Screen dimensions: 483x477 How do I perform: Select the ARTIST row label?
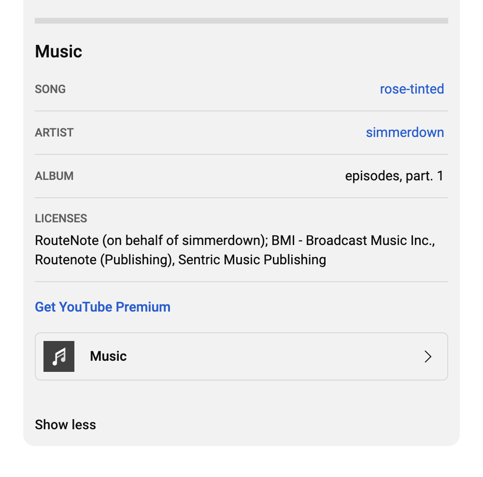pos(54,133)
